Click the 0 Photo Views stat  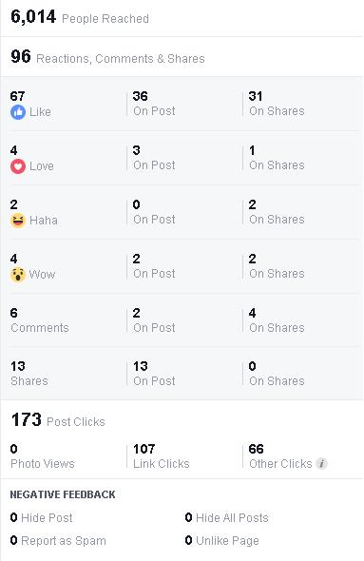[x=43, y=456]
